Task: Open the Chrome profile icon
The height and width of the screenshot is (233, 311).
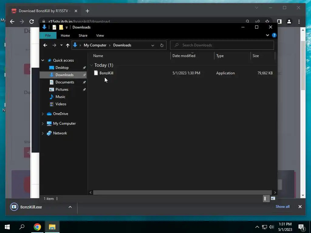Action: point(289,22)
